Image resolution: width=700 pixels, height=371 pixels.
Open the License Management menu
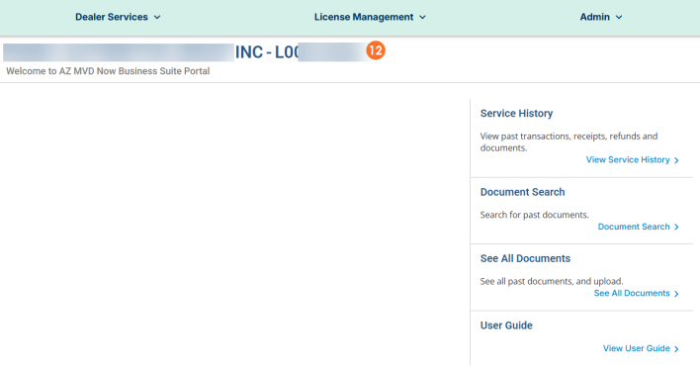370,17
